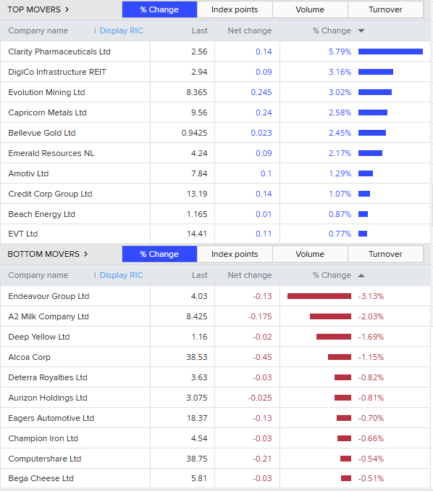The image size is (433, 492).
Task: Switch Top Movers to Turnover tab
Action: click(x=385, y=9)
